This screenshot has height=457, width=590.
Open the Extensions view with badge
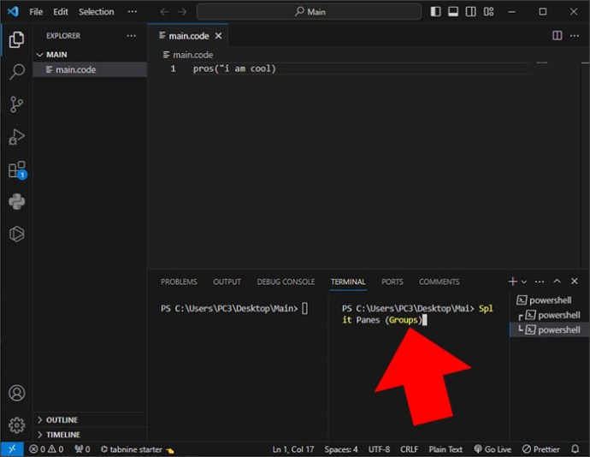(17, 170)
